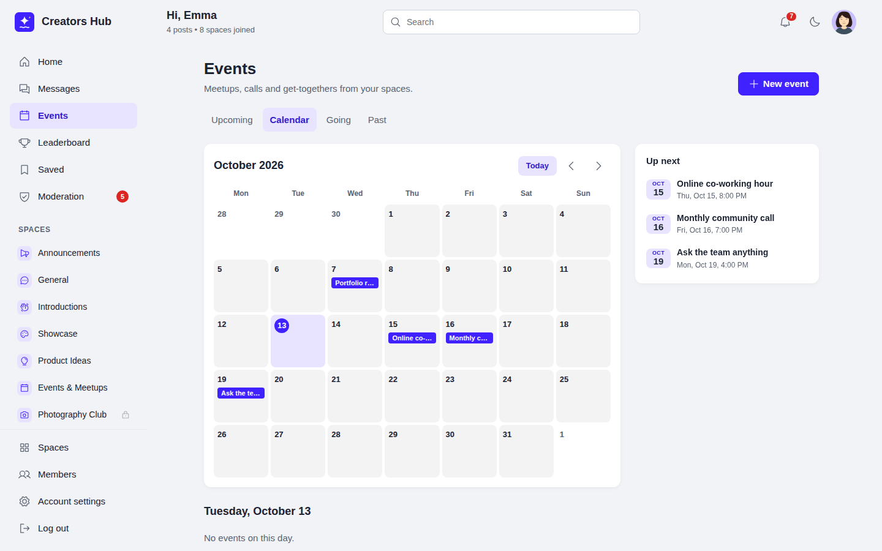The image size is (882, 551).
Task: Jump to Today in calendar
Action: pyautogui.click(x=537, y=166)
